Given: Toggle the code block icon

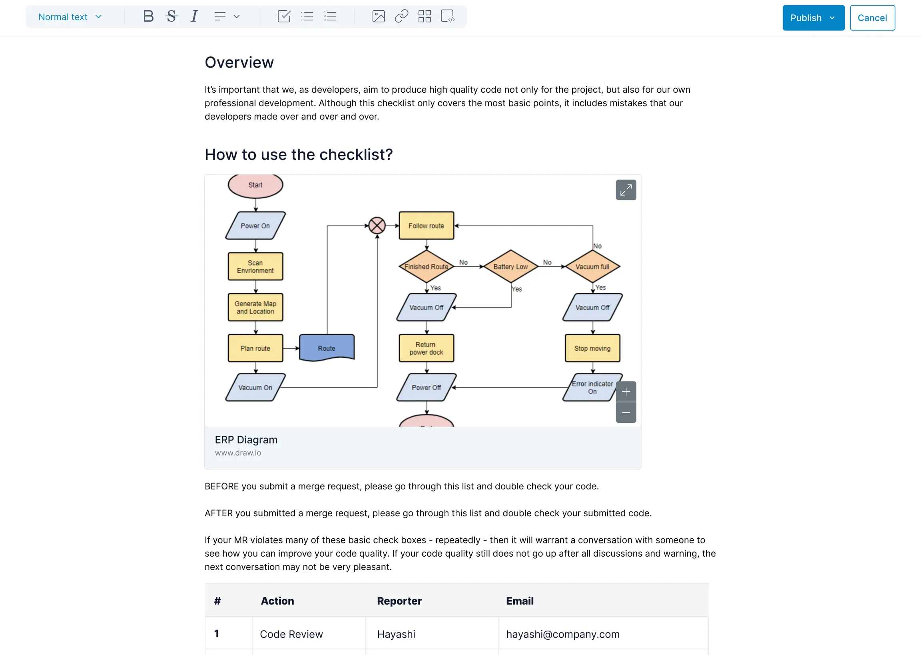Looking at the screenshot, I should coord(449,17).
